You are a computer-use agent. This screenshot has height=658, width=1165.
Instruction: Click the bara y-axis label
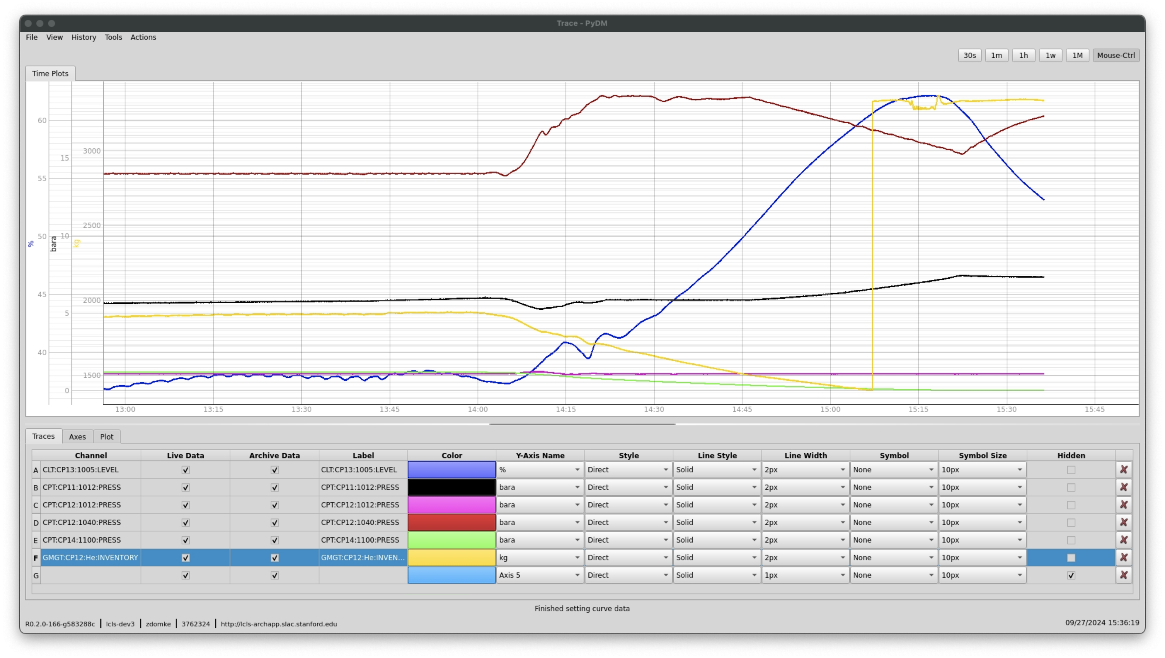pos(53,243)
